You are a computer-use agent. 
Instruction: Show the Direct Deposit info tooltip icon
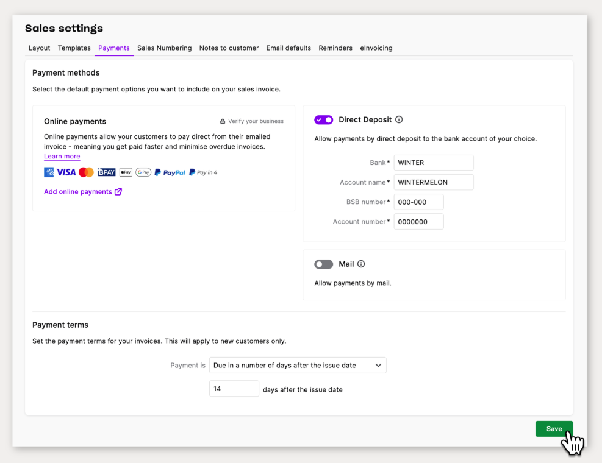point(399,120)
